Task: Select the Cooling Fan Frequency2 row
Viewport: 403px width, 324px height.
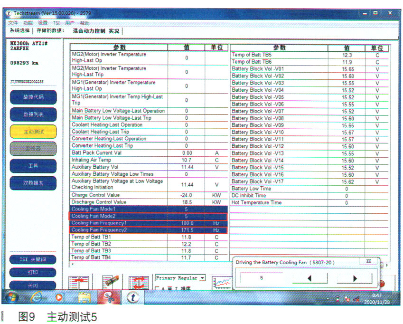Action: click(149, 230)
